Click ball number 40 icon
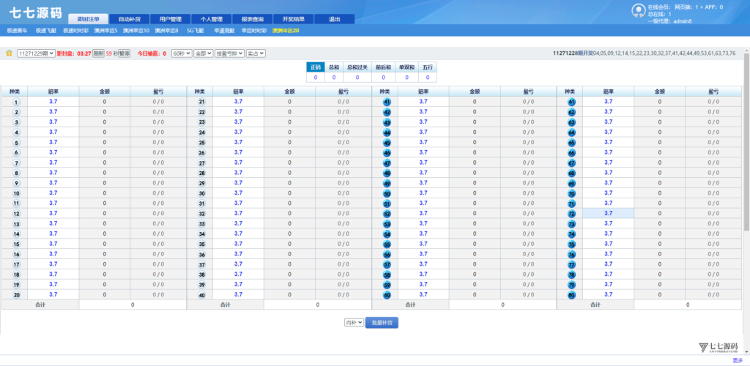The image size is (750, 366). [202, 295]
